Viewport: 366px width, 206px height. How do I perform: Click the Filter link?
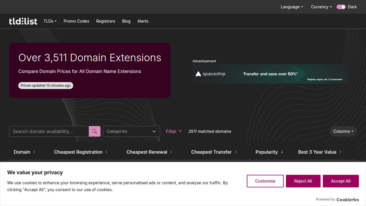click(x=174, y=131)
